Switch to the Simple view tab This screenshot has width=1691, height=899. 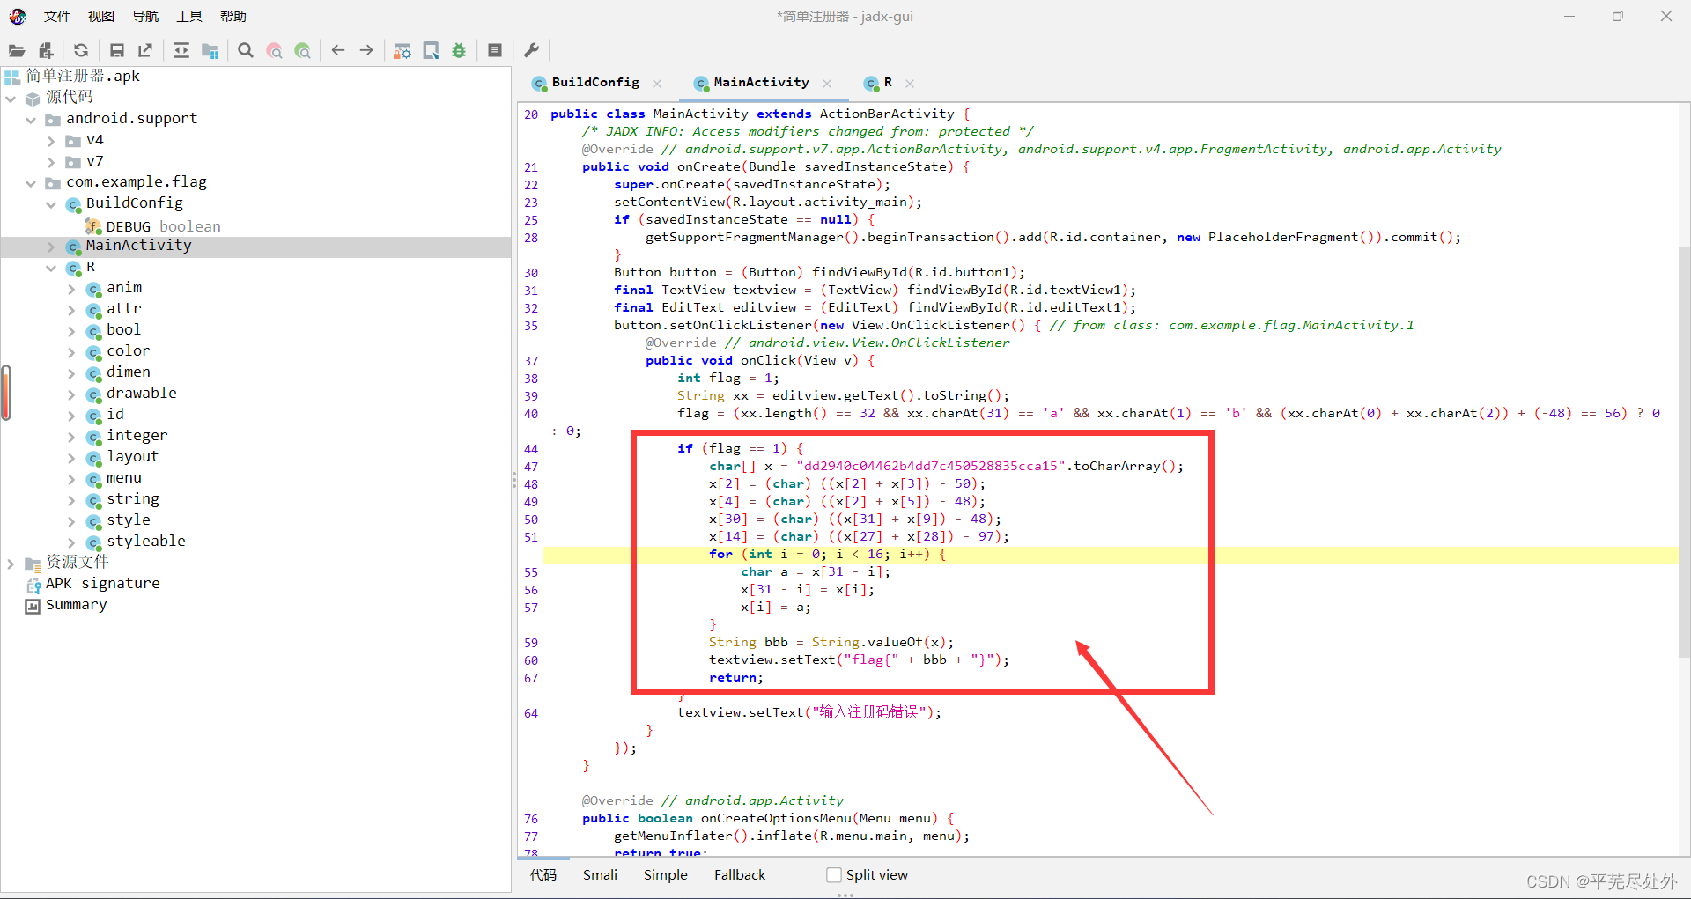pyautogui.click(x=665, y=875)
